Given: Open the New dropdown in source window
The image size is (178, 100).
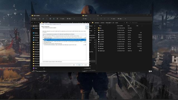Looking at the screenshot, I should point(85,19).
